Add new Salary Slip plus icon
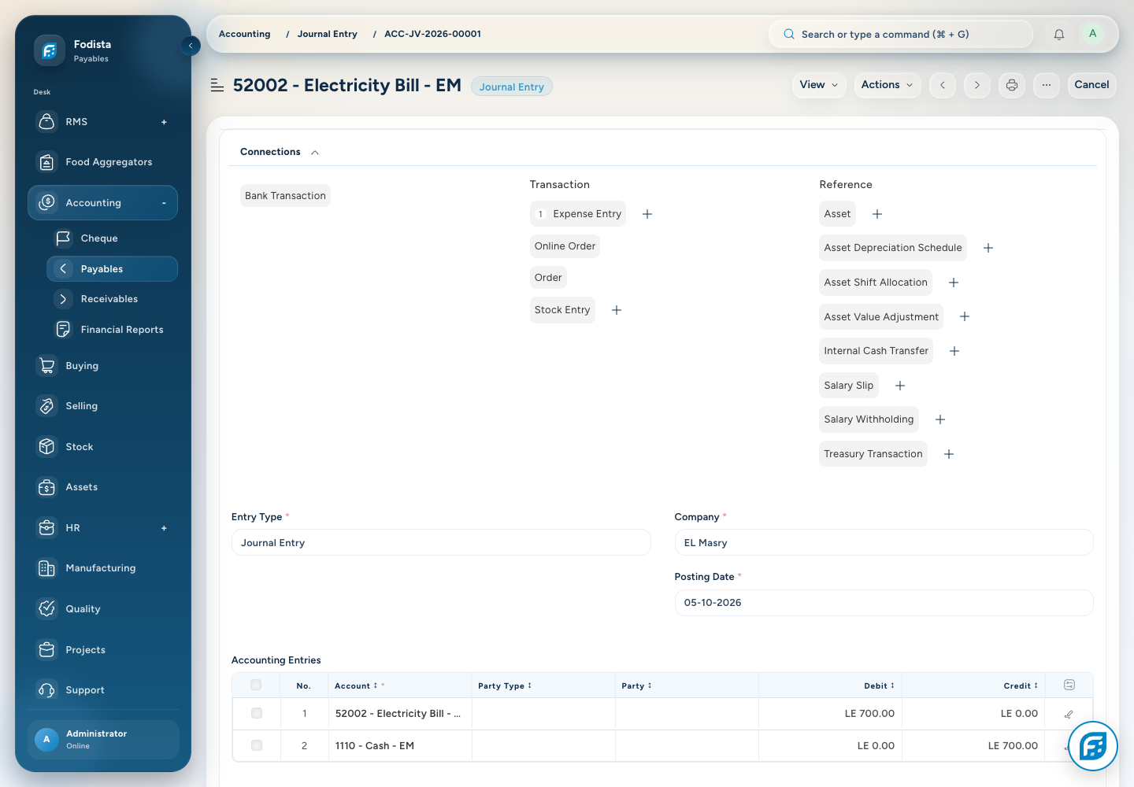This screenshot has width=1134, height=787. click(x=900, y=386)
